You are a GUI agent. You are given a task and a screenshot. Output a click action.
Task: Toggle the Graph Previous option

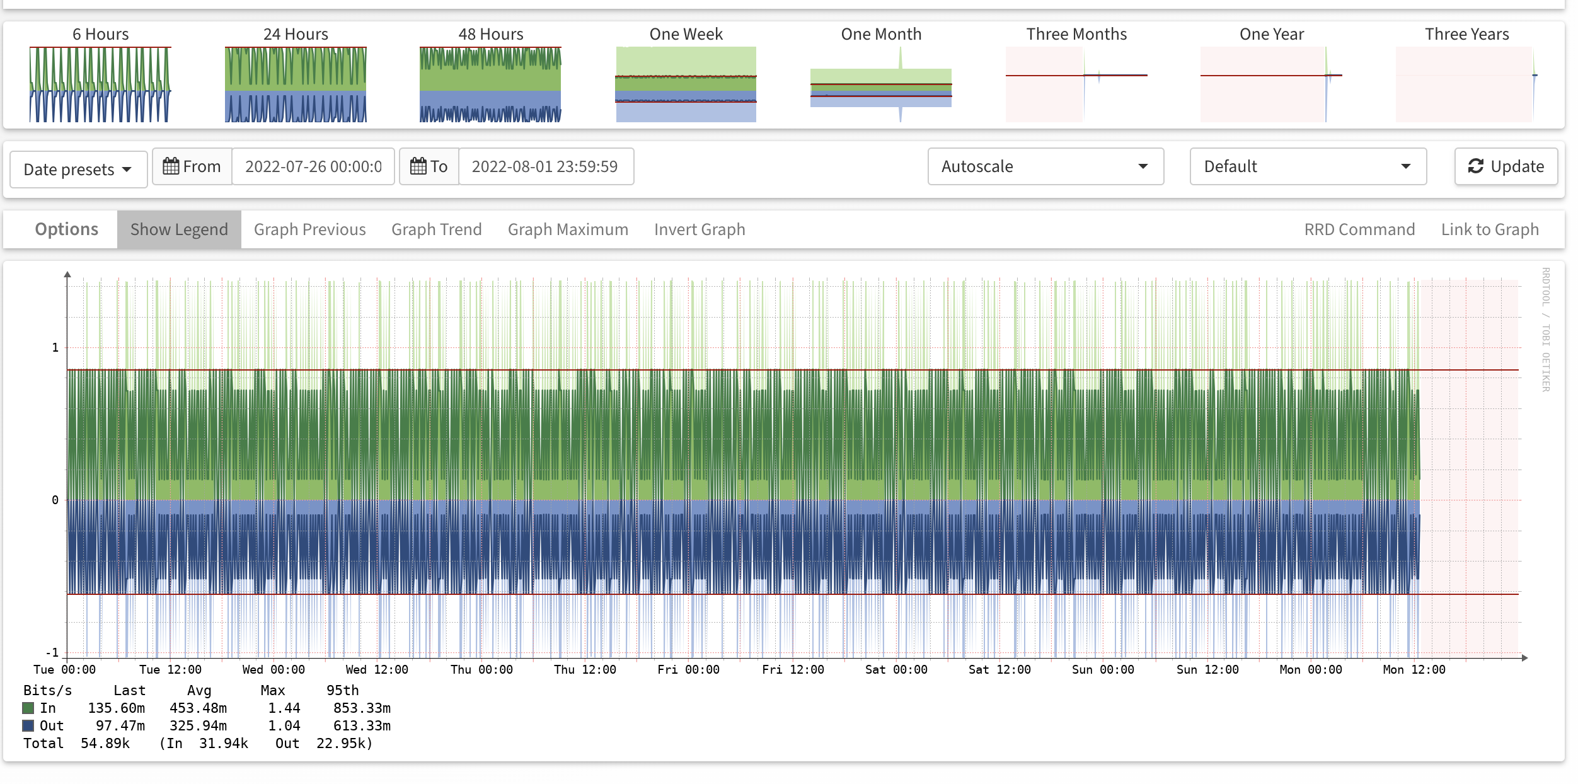tap(309, 229)
